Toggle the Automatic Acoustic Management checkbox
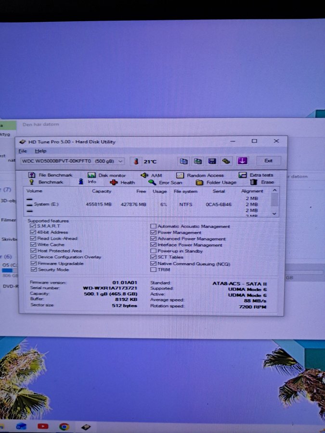Screen dimensions: 325x433 click(154, 226)
